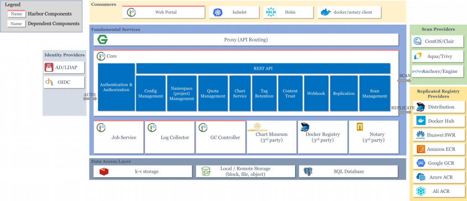Click the Dependent Components legend sample box
Viewport: 467px width, 201px height.
coord(17,24)
